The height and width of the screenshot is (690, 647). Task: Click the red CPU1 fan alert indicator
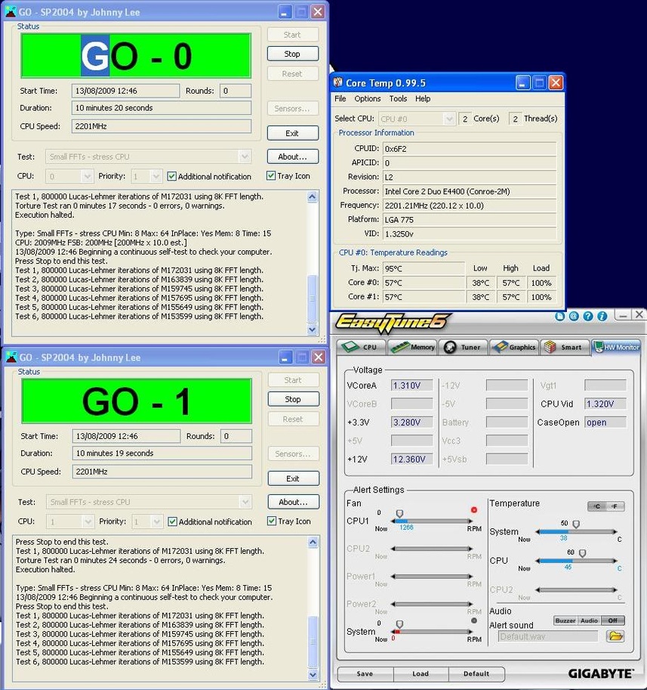pos(474,510)
